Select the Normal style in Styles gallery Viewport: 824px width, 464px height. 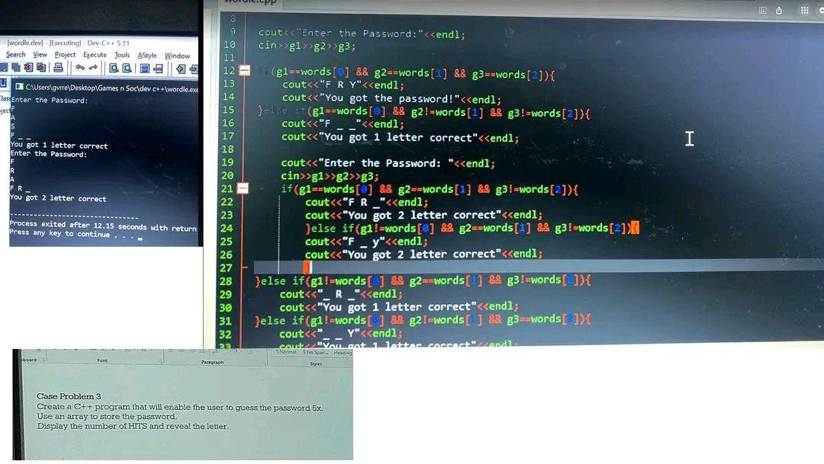[x=288, y=352]
